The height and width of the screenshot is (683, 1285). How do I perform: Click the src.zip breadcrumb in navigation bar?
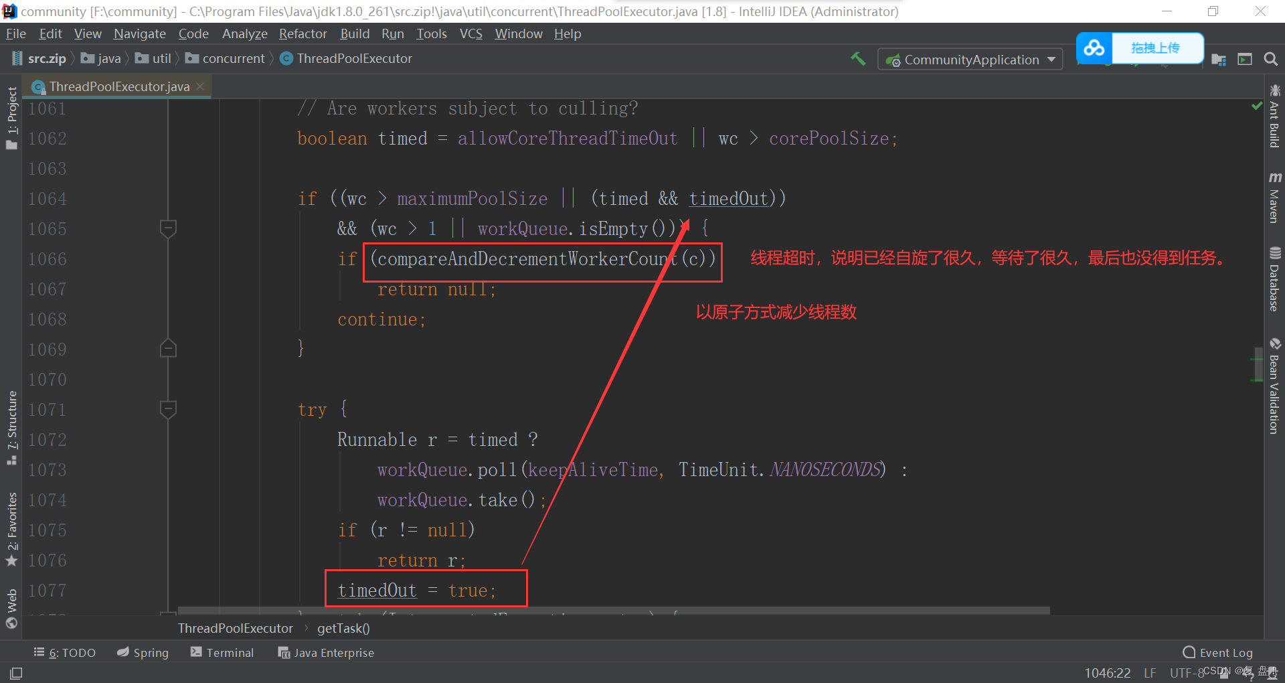point(39,59)
